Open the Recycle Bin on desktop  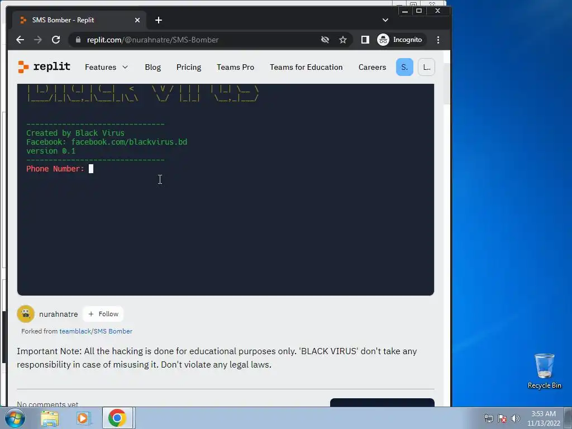click(x=545, y=371)
